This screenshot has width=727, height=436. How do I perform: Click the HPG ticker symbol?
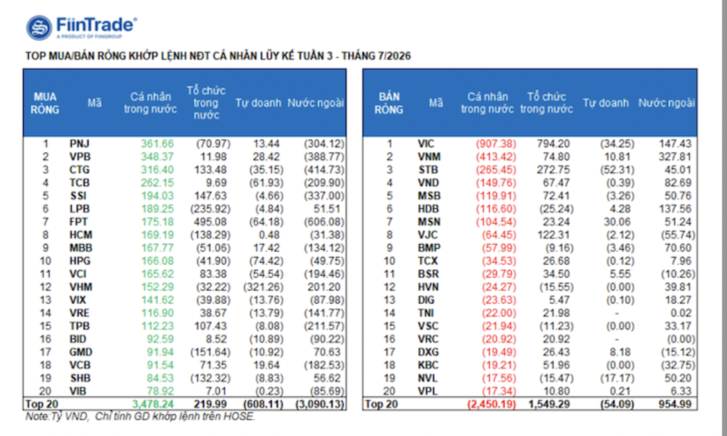pos(80,261)
